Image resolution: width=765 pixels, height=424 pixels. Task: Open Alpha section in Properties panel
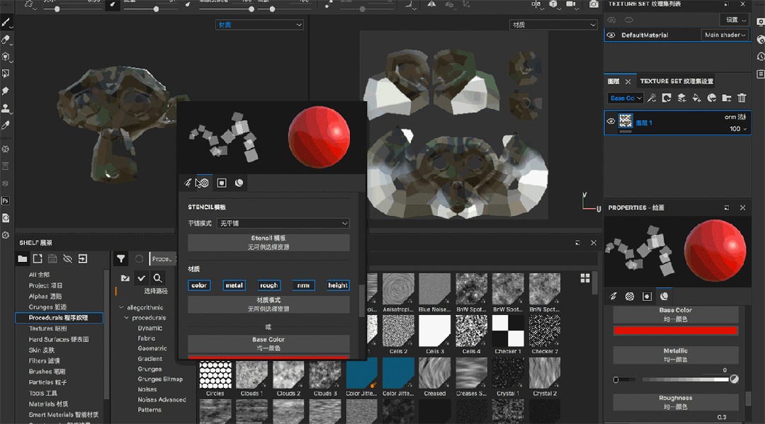click(x=630, y=297)
